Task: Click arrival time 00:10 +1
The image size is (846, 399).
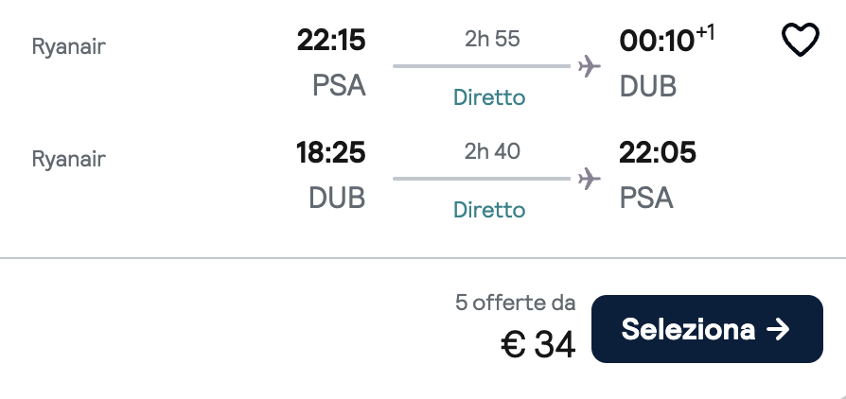Action: coord(667,41)
